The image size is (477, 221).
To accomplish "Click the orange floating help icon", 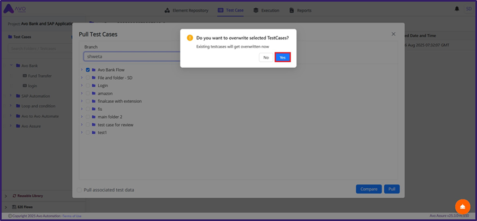I will 462,206.
